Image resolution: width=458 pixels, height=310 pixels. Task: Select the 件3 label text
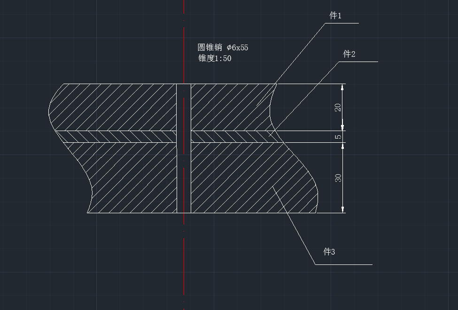click(x=329, y=252)
